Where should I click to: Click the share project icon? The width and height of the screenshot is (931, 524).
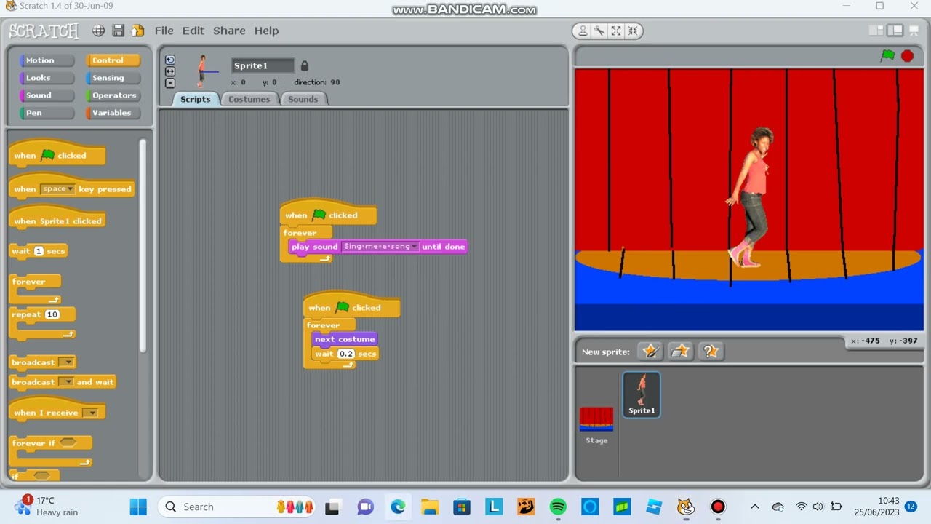(137, 31)
